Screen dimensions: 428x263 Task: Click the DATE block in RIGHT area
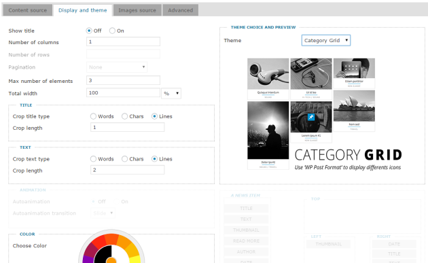point(394,244)
